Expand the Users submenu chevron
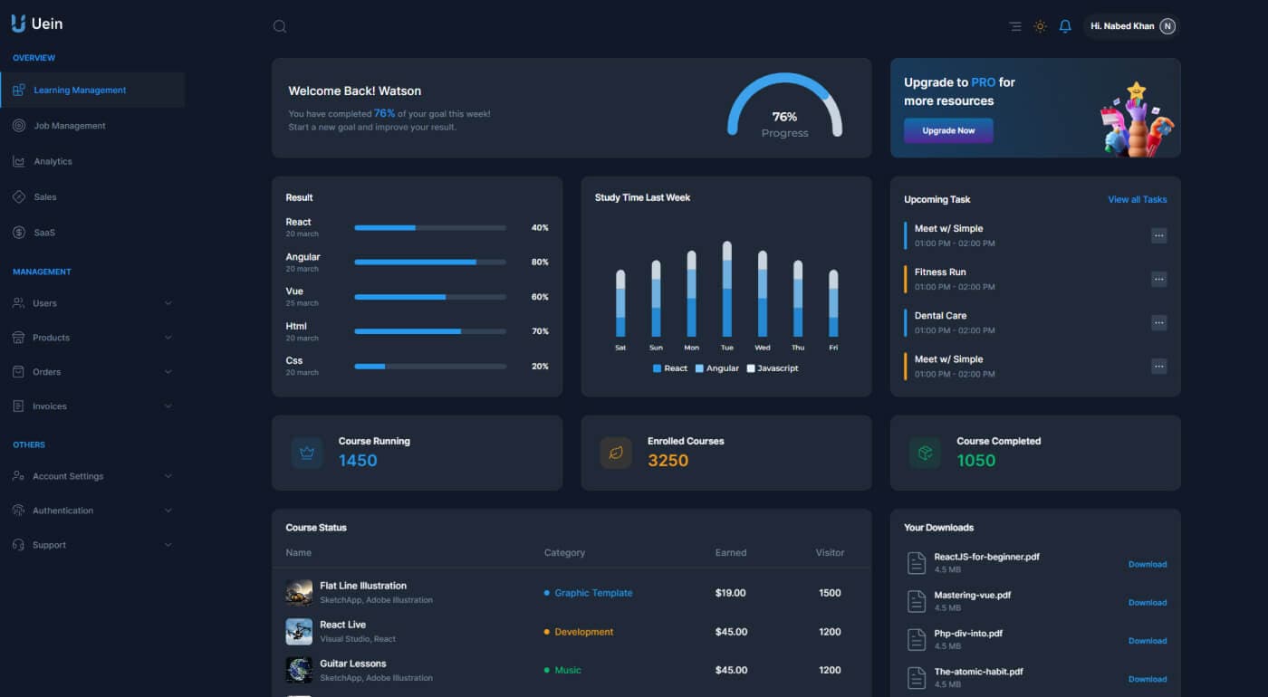1268x697 pixels. (x=168, y=303)
